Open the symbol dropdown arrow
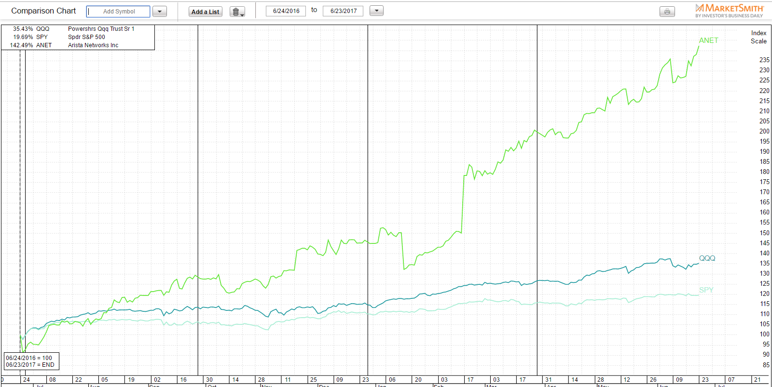772x387 pixels. 160,12
